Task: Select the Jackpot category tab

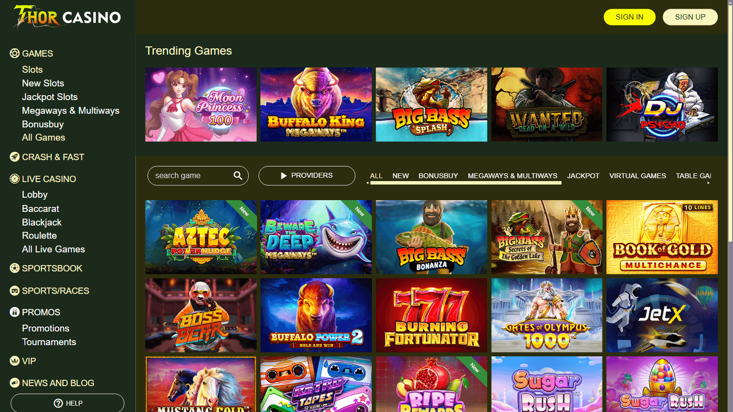Action: pyautogui.click(x=583, y=176)
